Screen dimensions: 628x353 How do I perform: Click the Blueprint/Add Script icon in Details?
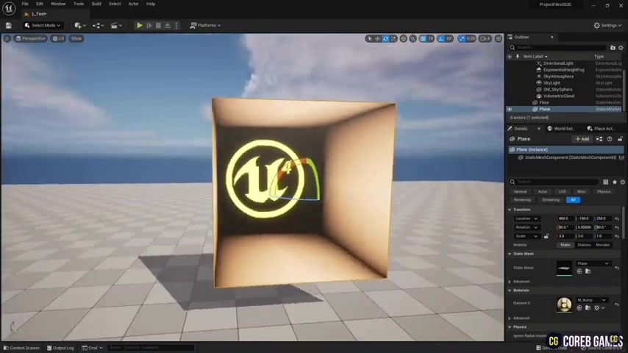[599, 139]
